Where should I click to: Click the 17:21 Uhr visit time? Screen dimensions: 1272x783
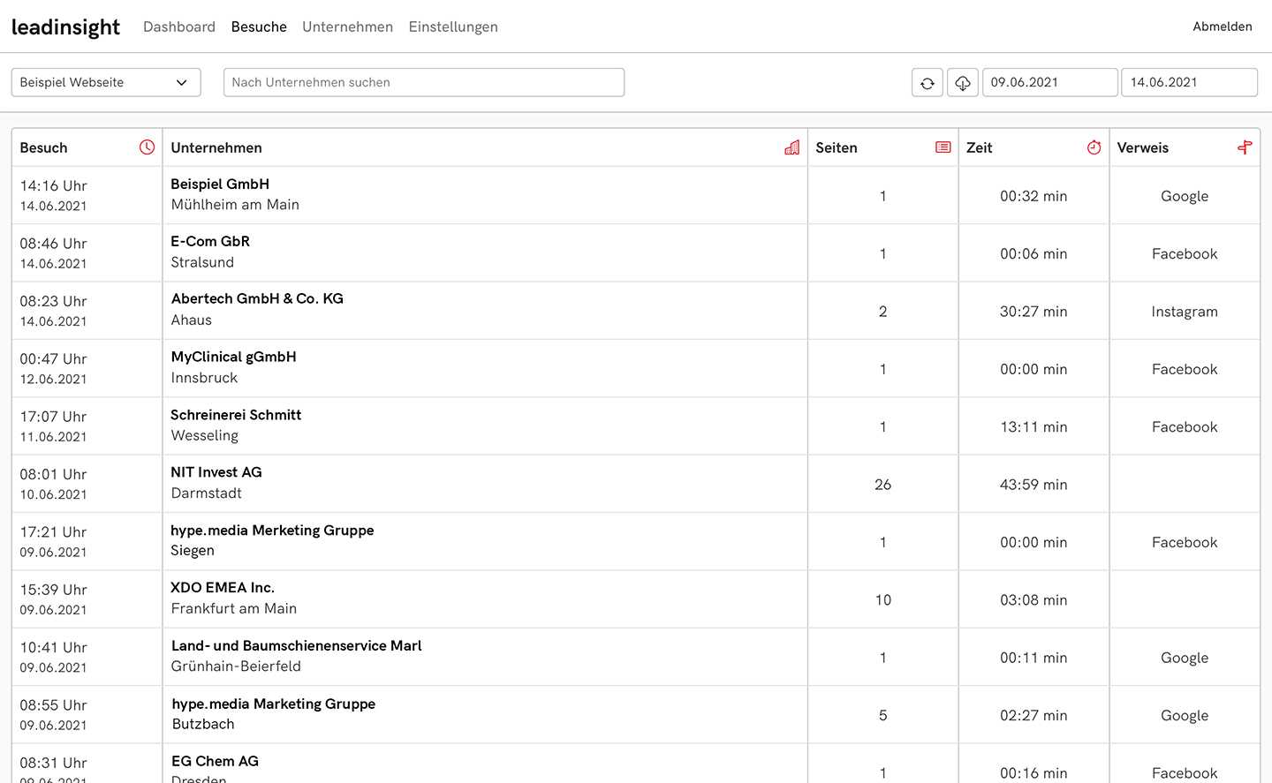[54, 531]
